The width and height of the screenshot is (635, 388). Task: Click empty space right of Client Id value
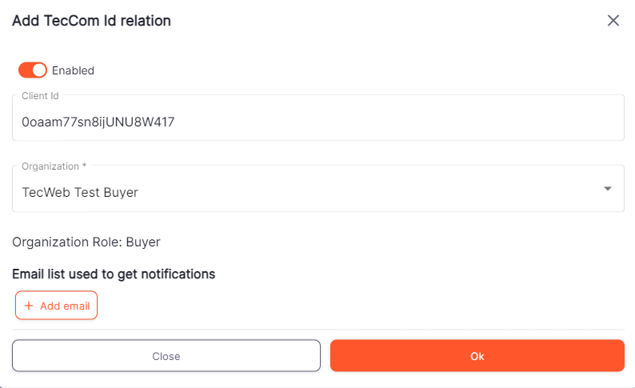pos(400,122)
